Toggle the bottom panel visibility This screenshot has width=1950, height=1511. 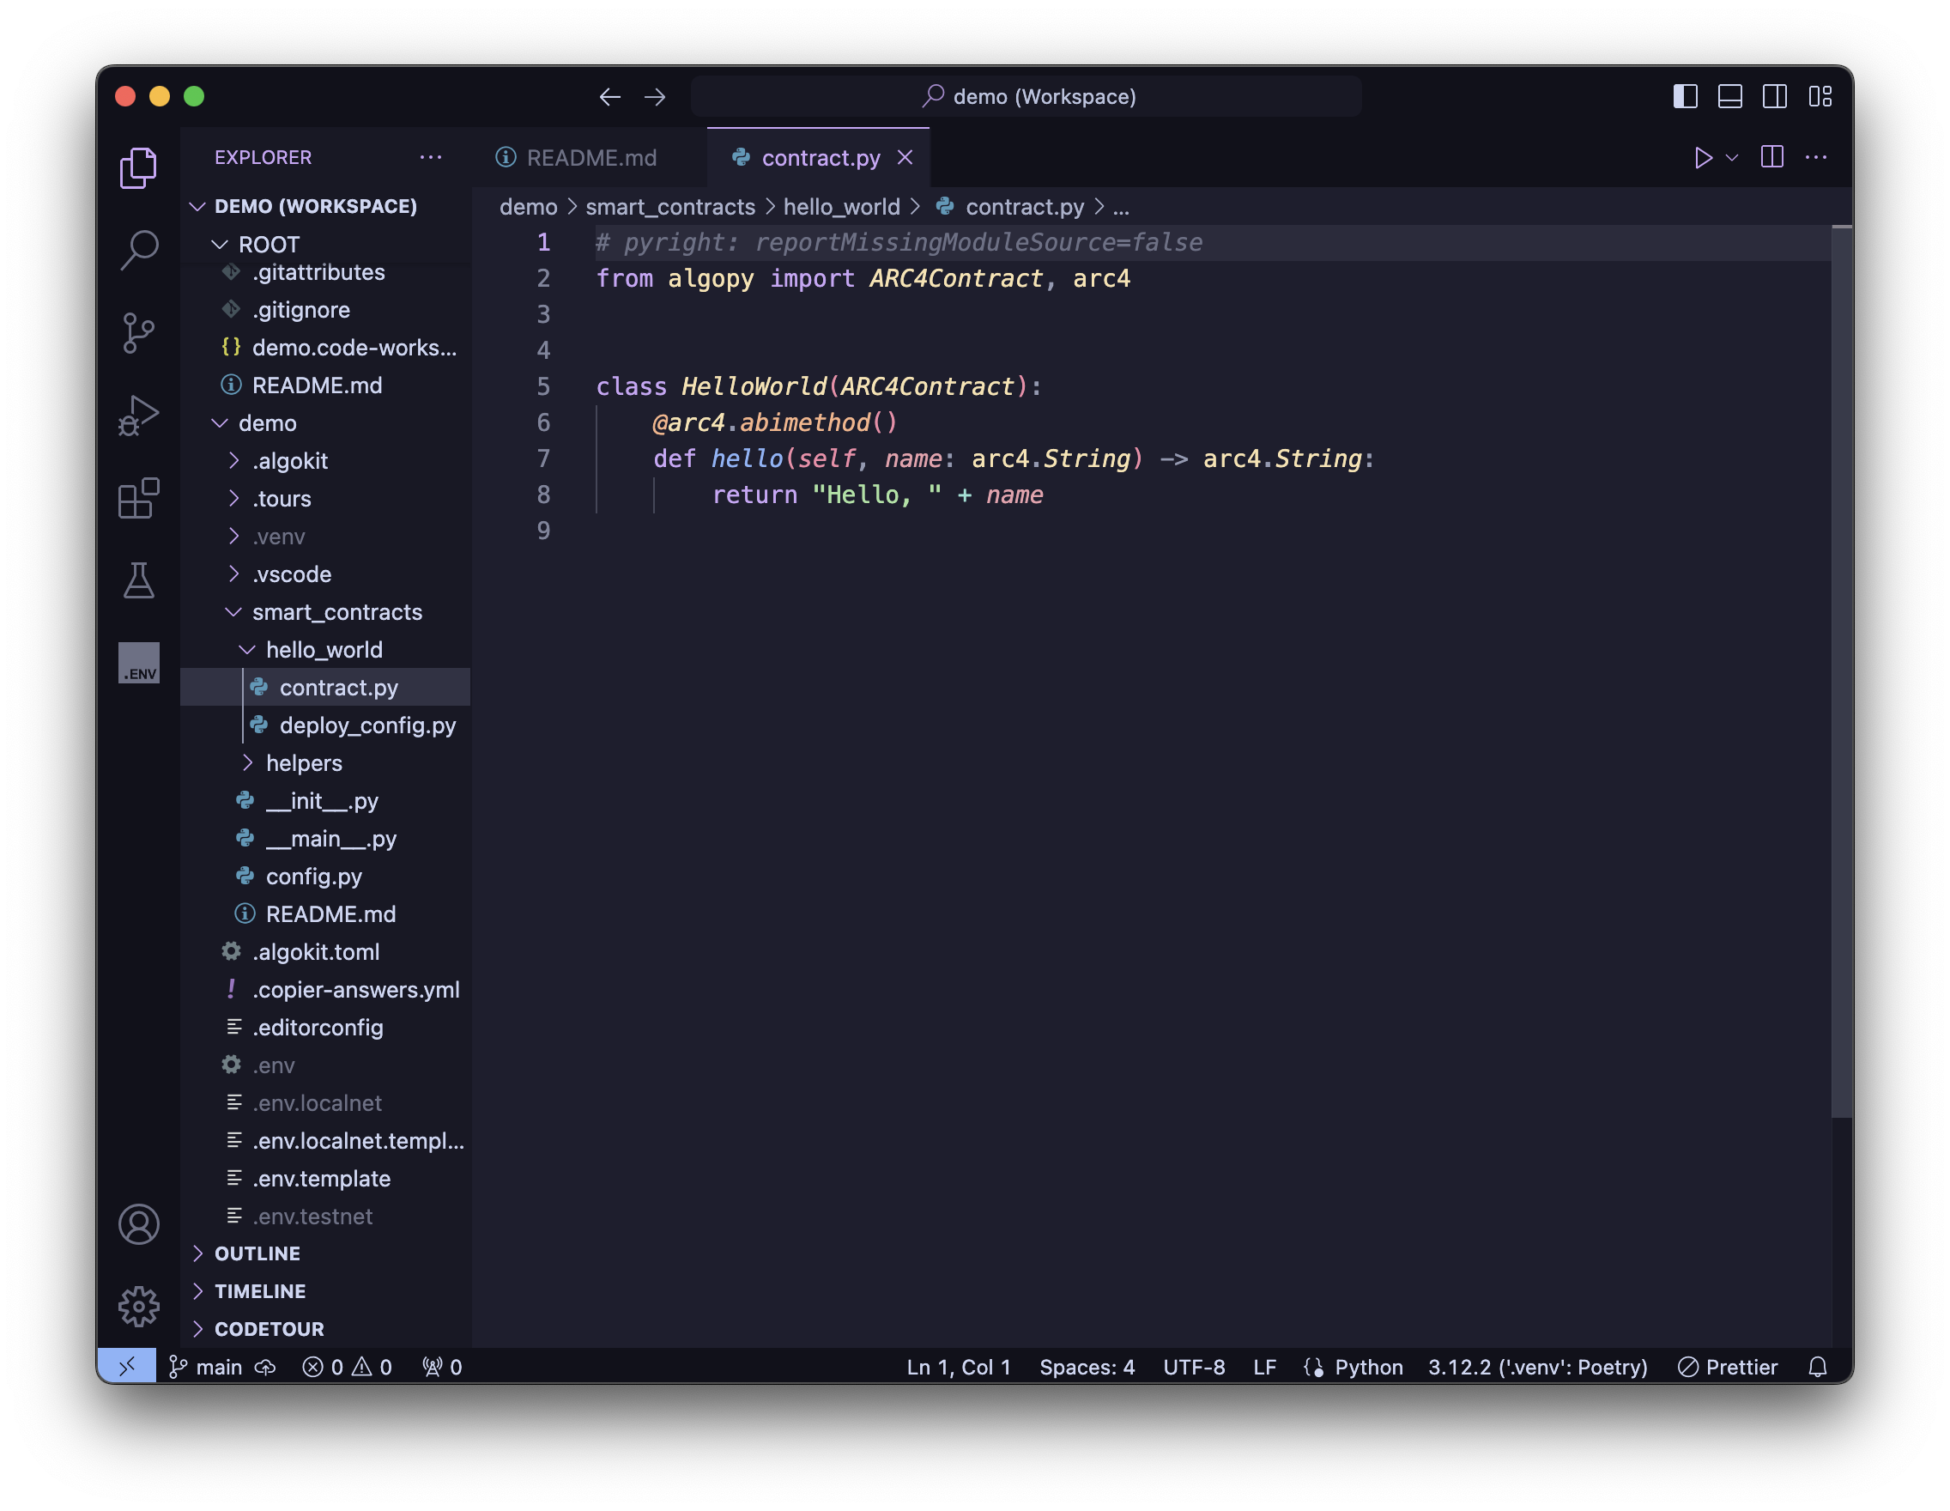point(1729,96)
